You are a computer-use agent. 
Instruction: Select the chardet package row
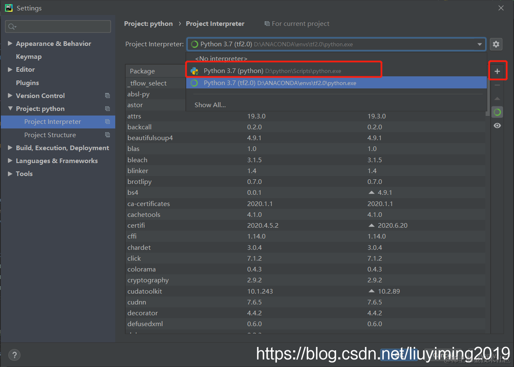[x=306, y=247]
